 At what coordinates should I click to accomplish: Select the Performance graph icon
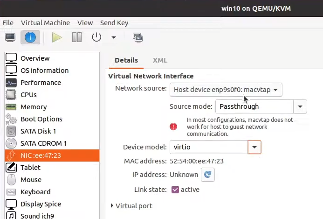11,83
